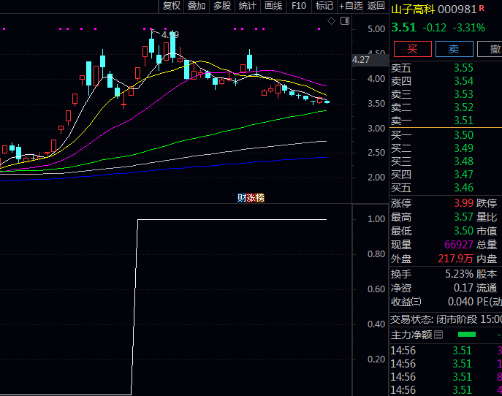Click the 返回 back button

(376, 6)
